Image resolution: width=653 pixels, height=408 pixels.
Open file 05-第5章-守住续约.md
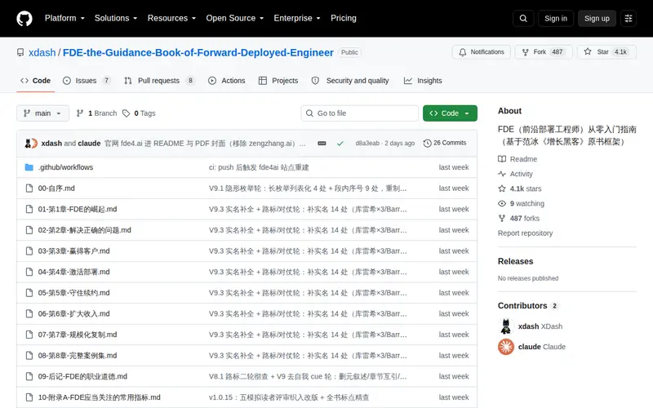pyautogui.click(x=73, y=293)
